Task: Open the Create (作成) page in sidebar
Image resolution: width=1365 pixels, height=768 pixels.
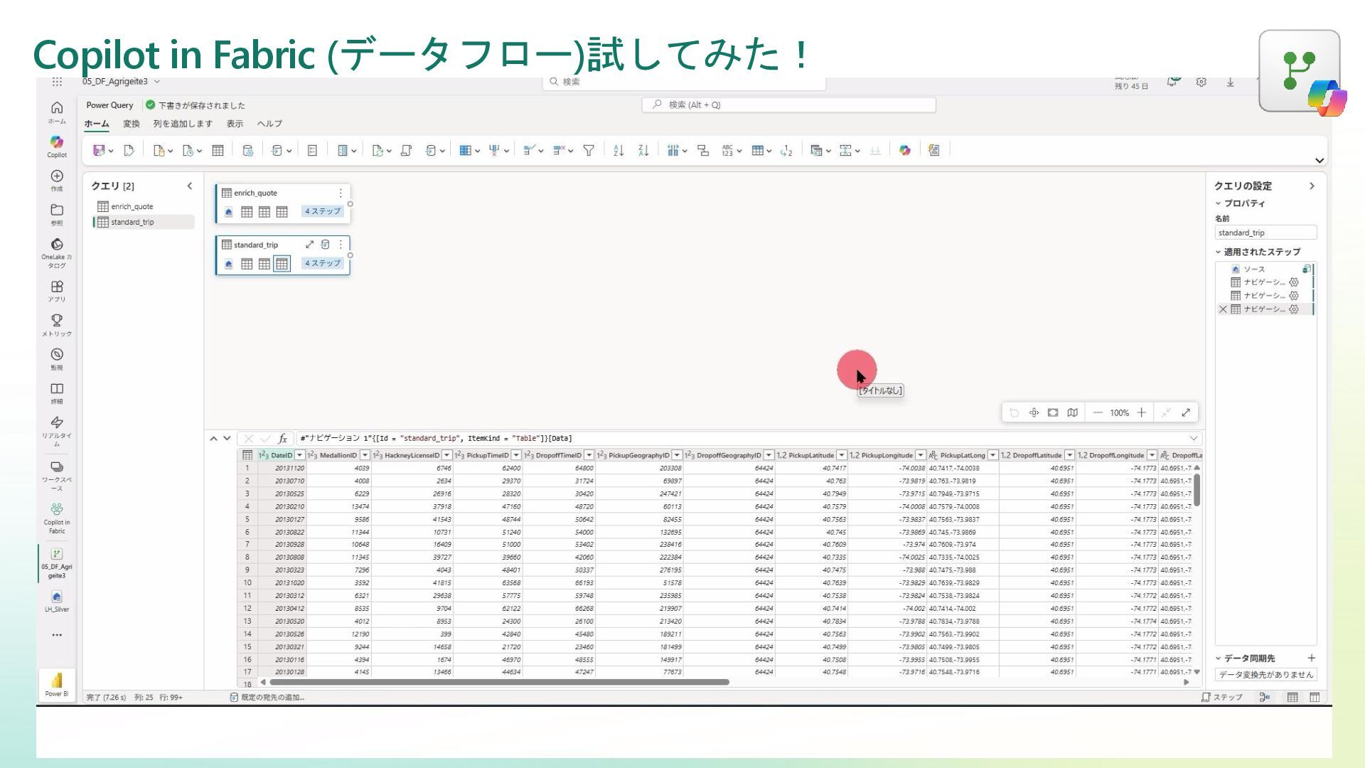Action: click(57, 181)
